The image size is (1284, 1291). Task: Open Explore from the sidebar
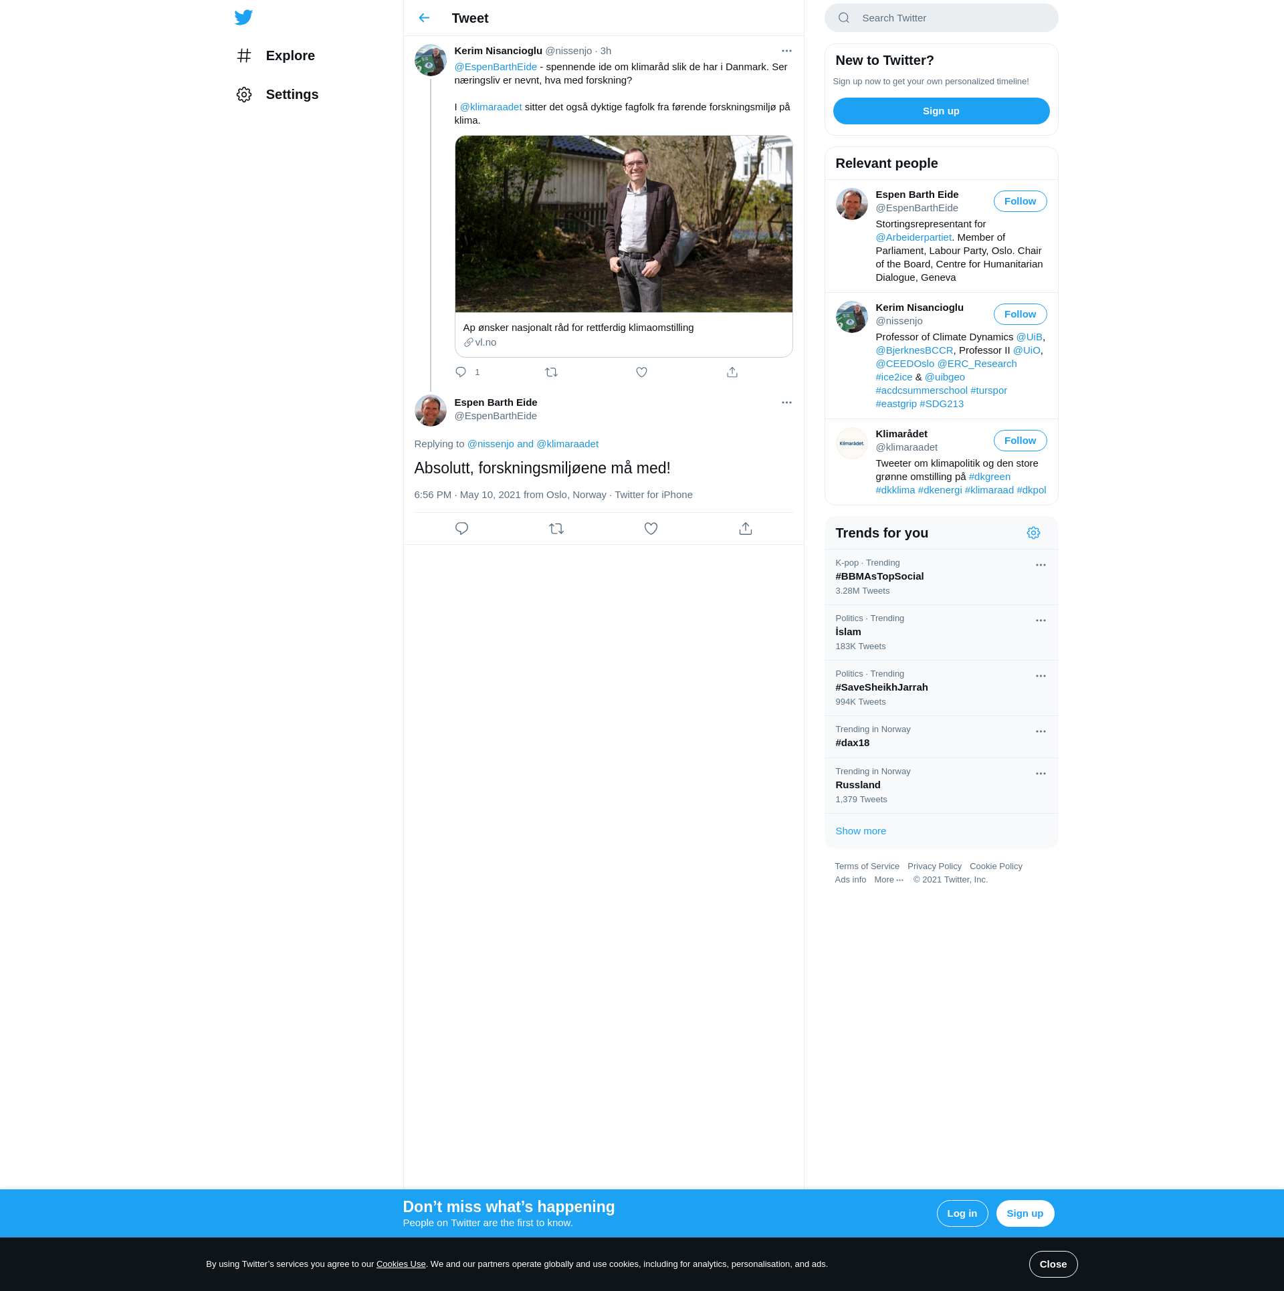pos(276,55)
